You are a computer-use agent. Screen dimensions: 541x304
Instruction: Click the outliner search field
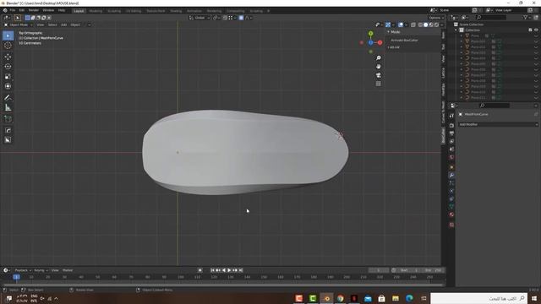(491, 17)
